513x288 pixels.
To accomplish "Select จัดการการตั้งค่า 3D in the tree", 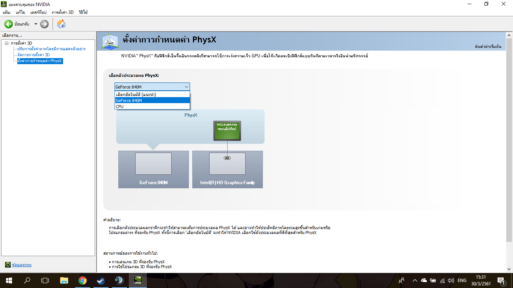I will [x=33, y=55].
